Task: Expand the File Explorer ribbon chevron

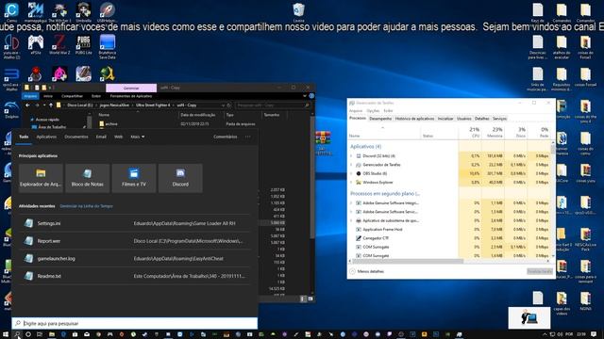Action: pos(304,96)
